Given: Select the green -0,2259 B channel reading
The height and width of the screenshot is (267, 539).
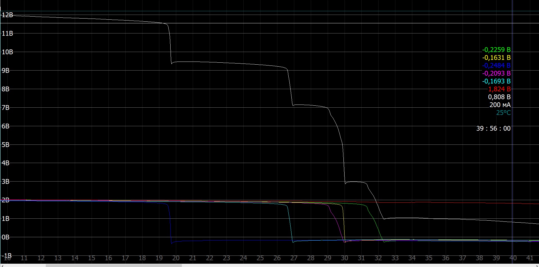Looking at the screenshot, I should pyautogui.click(x=496, y=50).
